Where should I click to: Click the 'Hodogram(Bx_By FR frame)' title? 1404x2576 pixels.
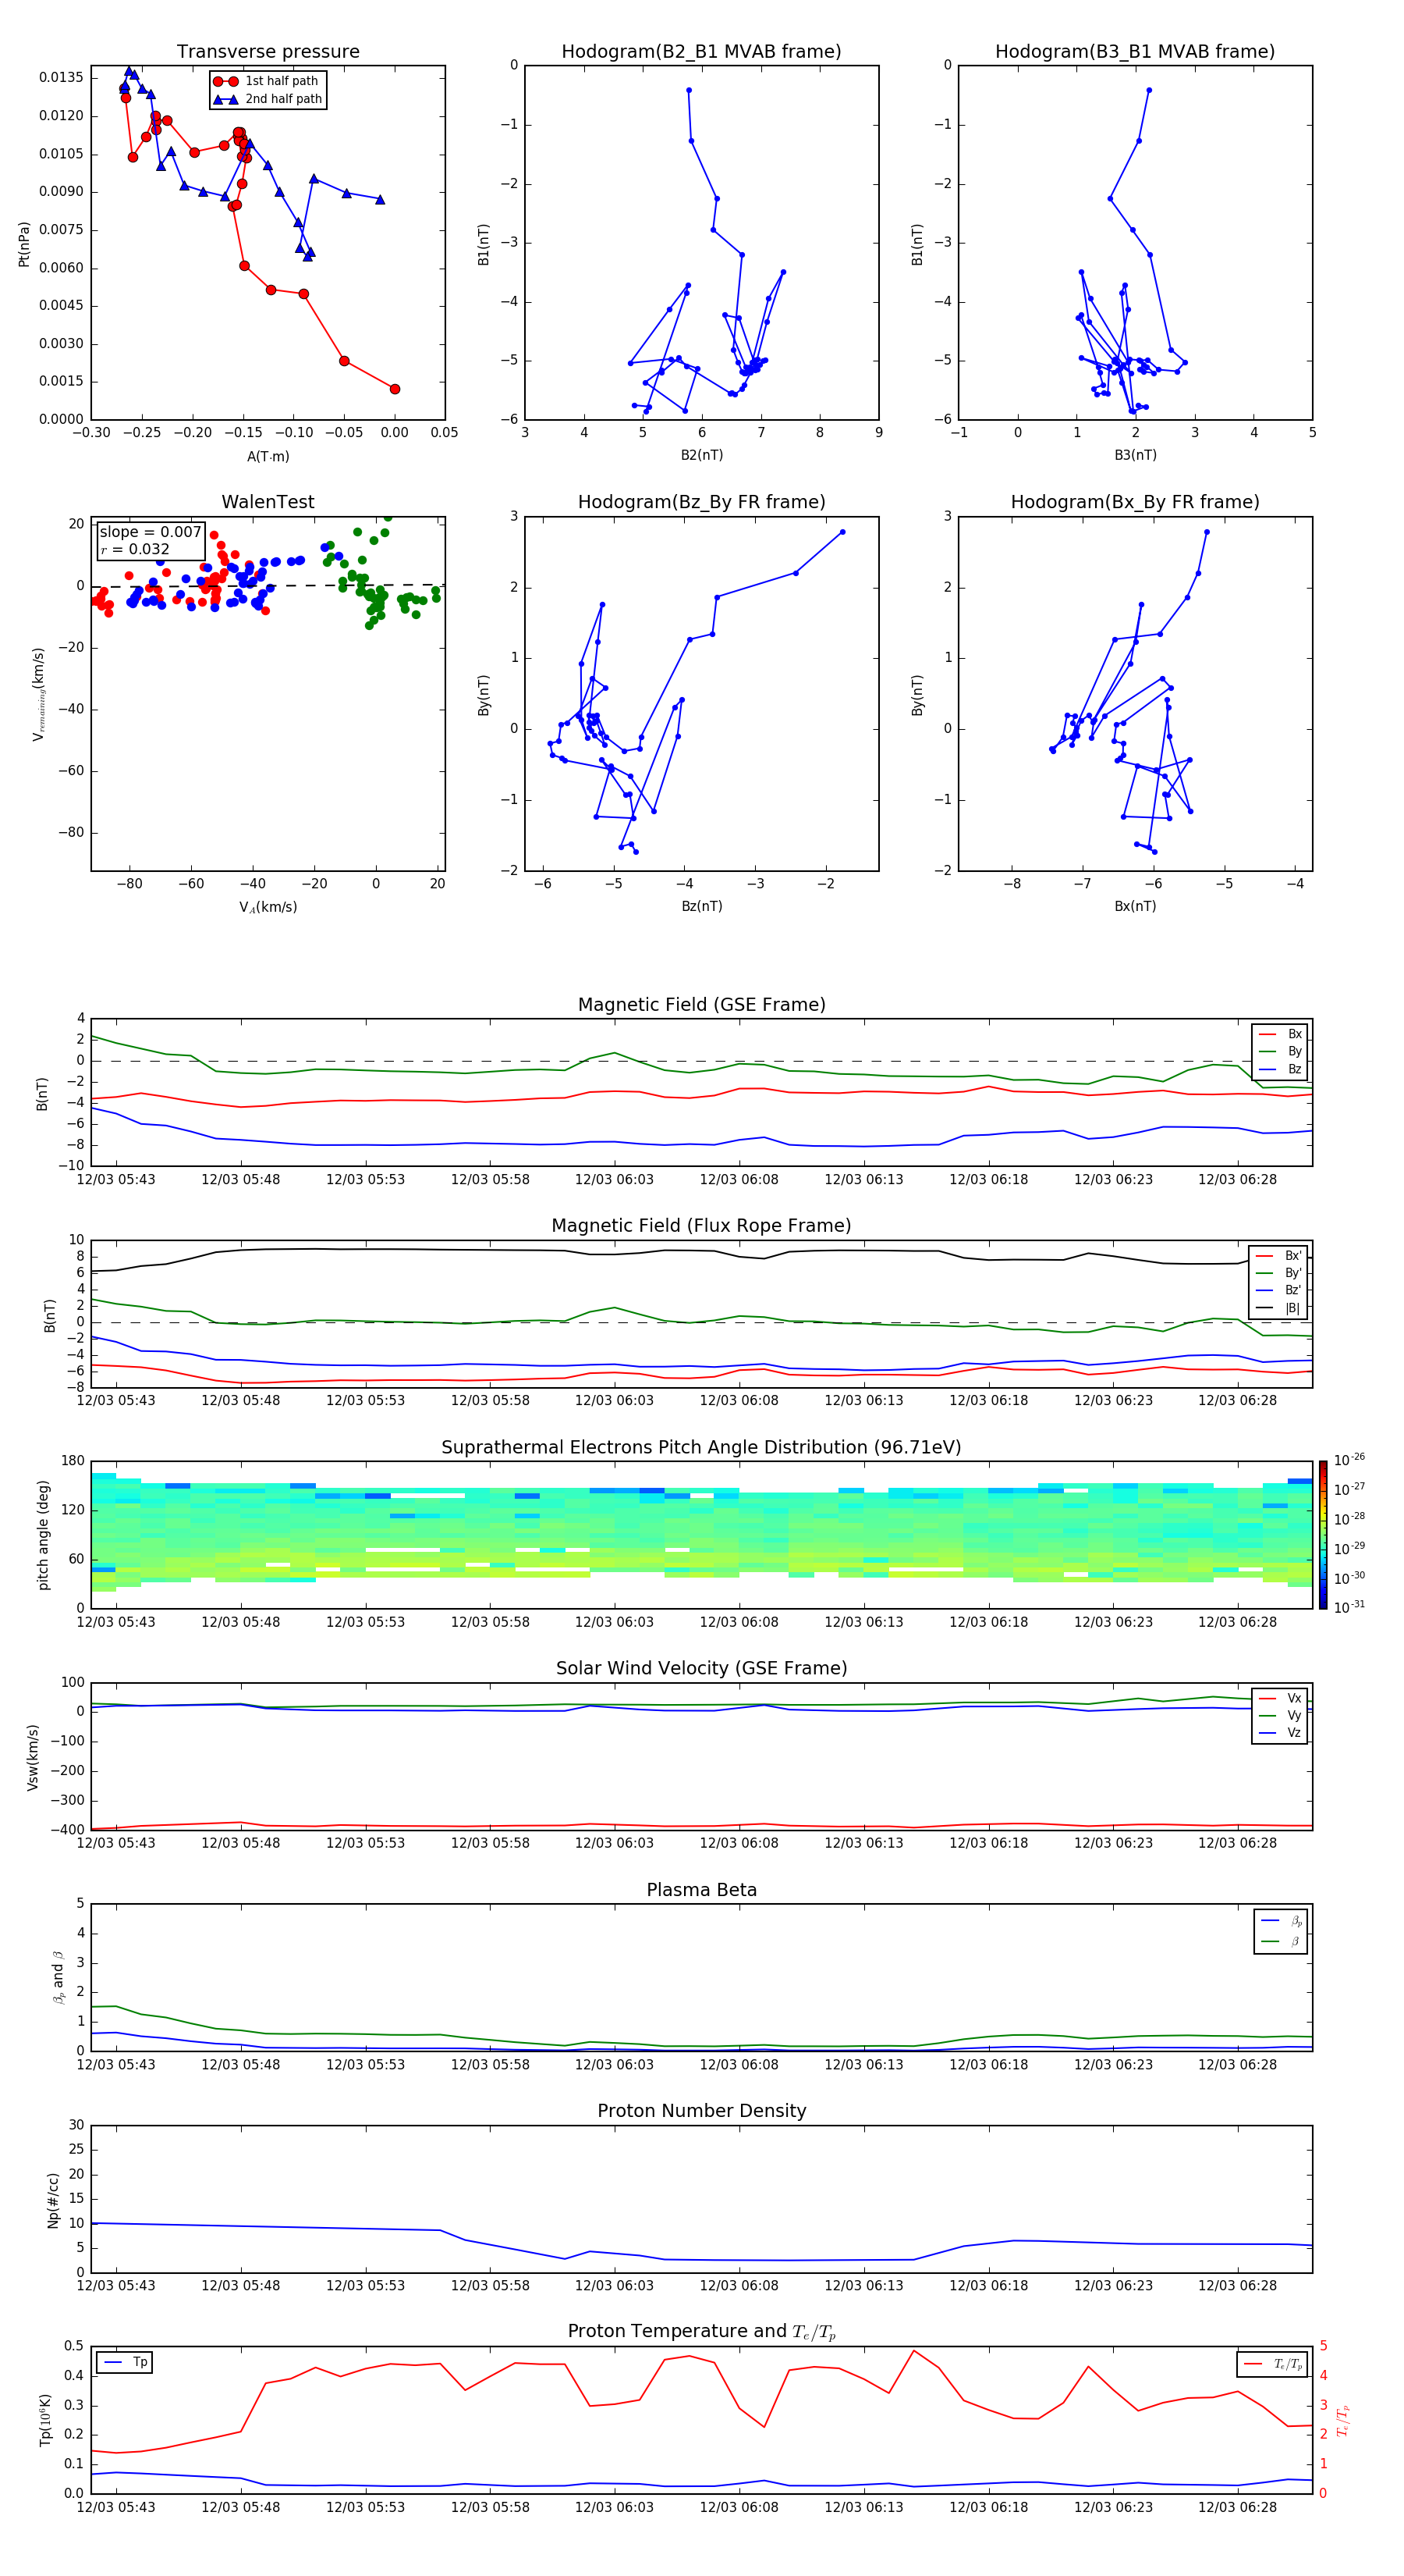(1135, 502)
